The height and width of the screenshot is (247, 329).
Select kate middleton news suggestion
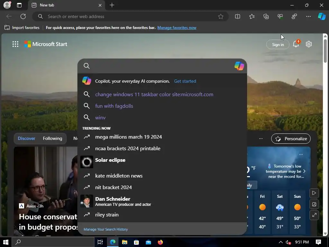[162, 176]
